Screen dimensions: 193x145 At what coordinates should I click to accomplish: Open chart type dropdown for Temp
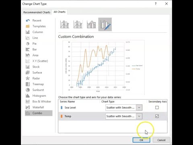pos(139,116)
